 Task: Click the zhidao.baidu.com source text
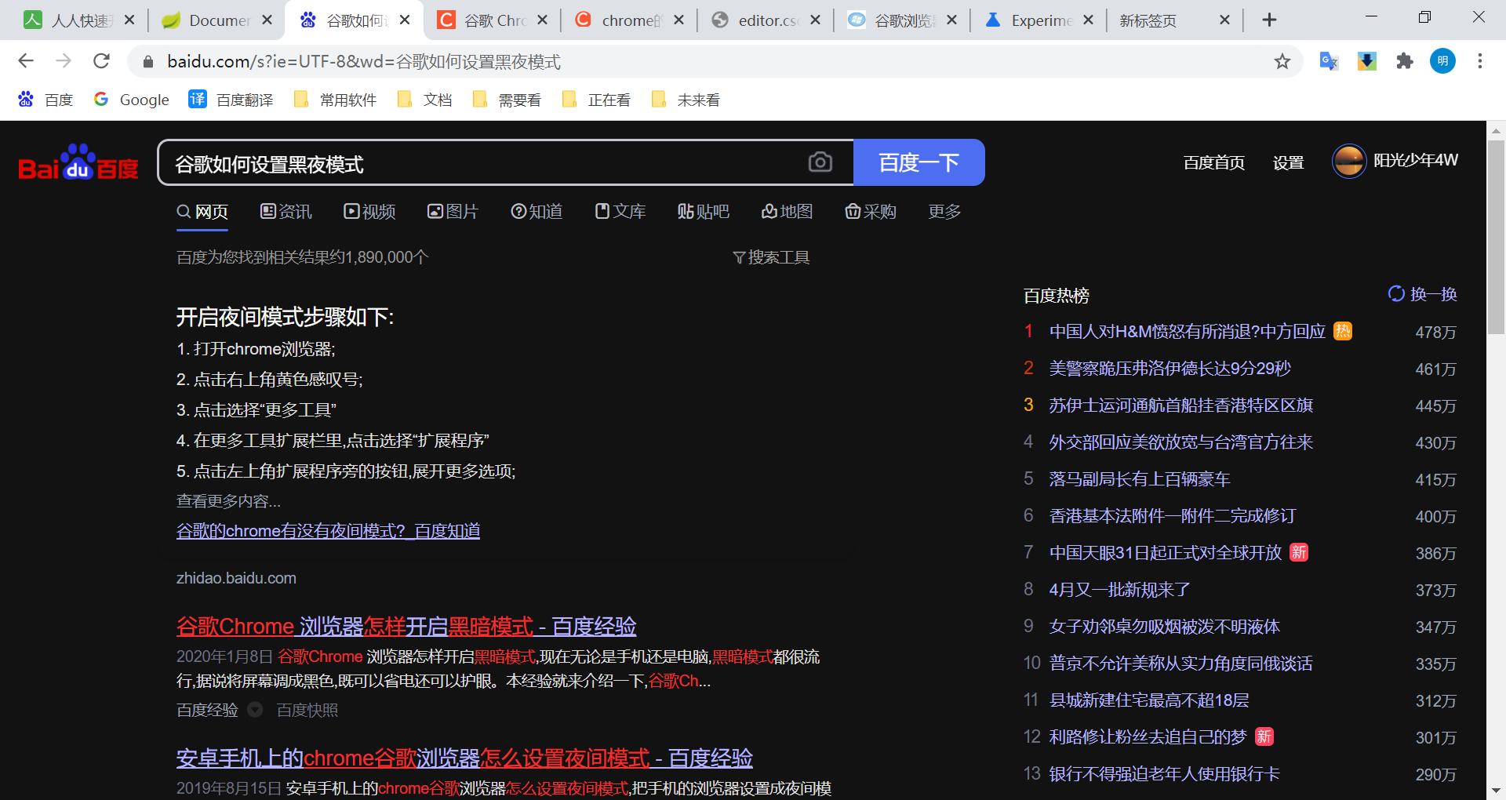point(236,578)
